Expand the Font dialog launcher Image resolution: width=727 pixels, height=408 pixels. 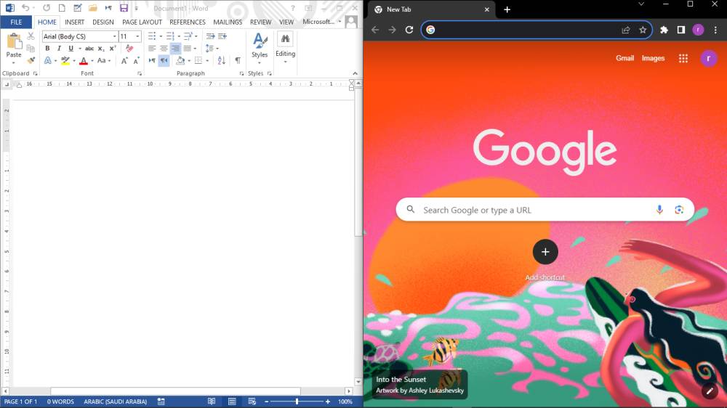140,73
